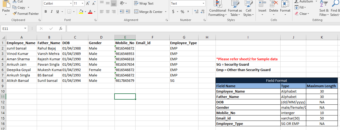The image size is (340, 130).
Task: Click the Insert Function fx icon
Action: 61,29
